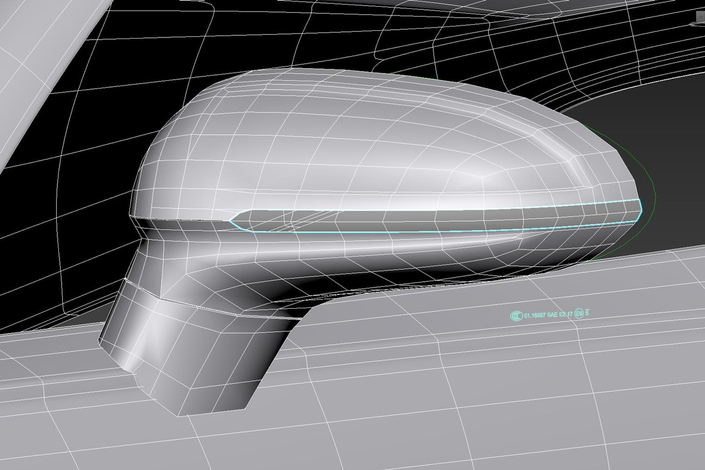Select the cyan trim spline on mirror housing
Screen dimensions: 705x470
436,216
